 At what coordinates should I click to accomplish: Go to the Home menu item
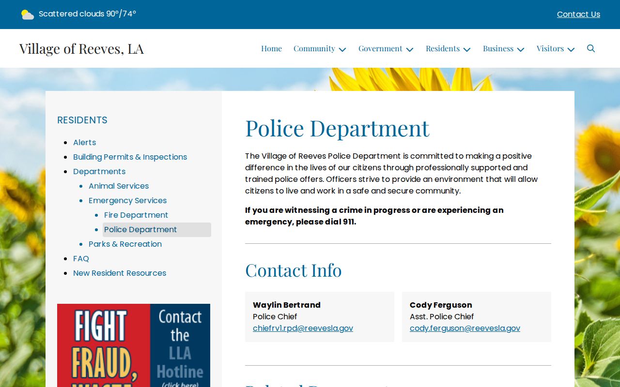(271, 48)
